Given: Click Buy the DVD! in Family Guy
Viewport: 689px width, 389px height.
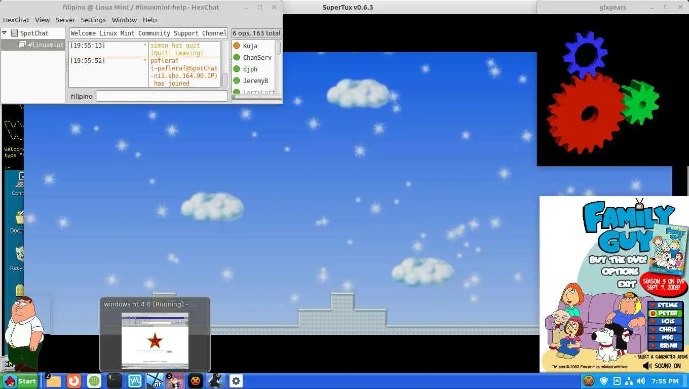Looking at the screenshot, I should coord(618,260).
